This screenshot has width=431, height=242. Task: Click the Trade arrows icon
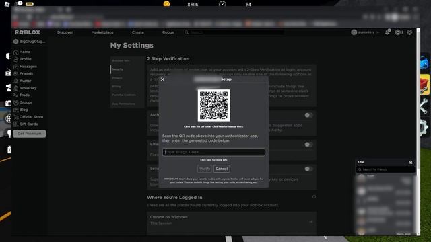click(x=16, y=95)
